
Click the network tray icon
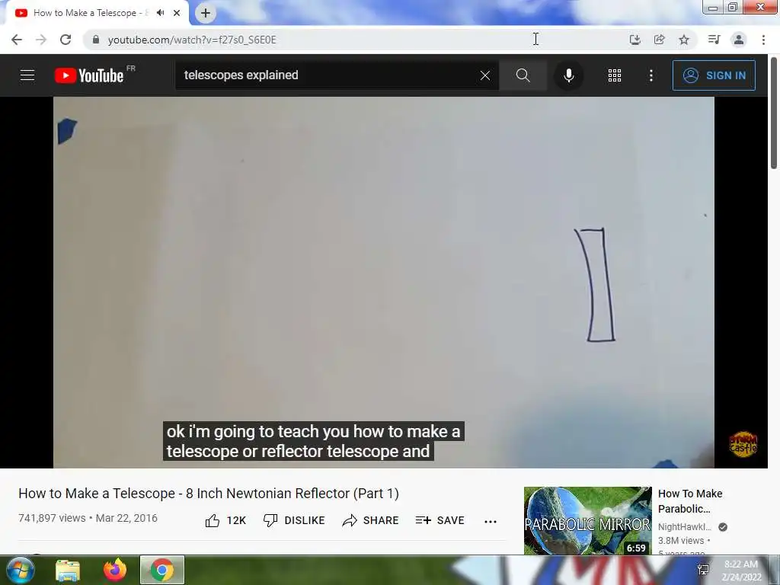[703, 570]
